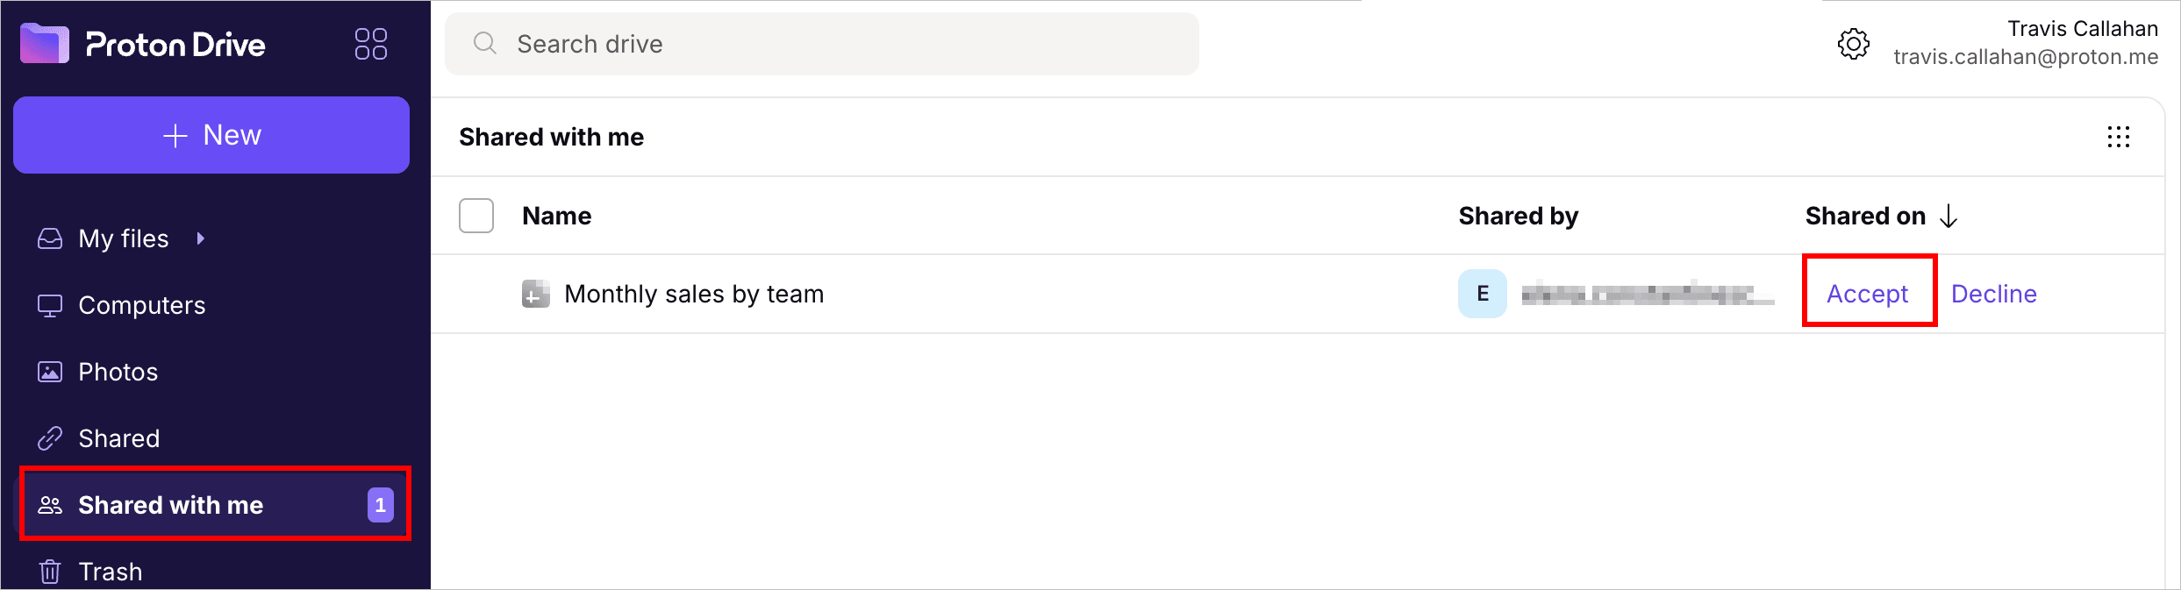Image resolution: width=2181 pixels, height=590 pixels.
Task: Select the Shared with me people icon
Action: tap(50, 504)
